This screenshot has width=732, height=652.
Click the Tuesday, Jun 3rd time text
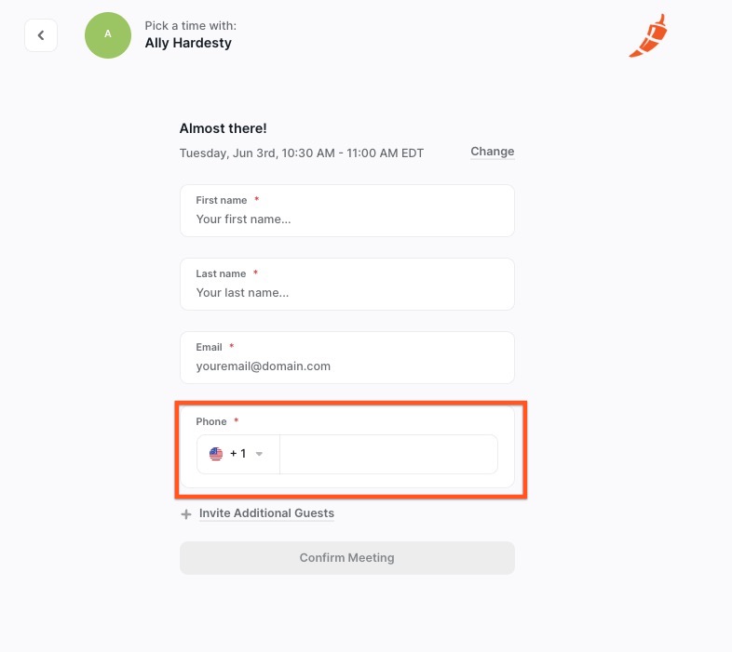302,153
